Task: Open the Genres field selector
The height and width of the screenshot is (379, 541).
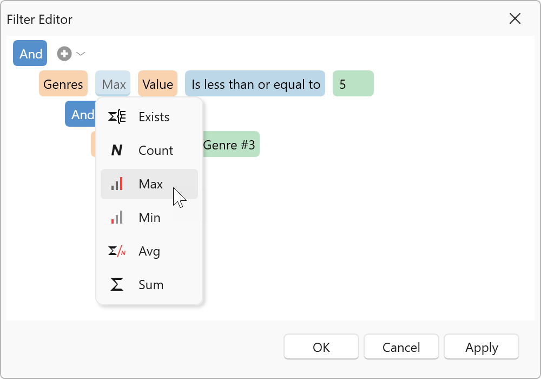Action: point(63,83)
